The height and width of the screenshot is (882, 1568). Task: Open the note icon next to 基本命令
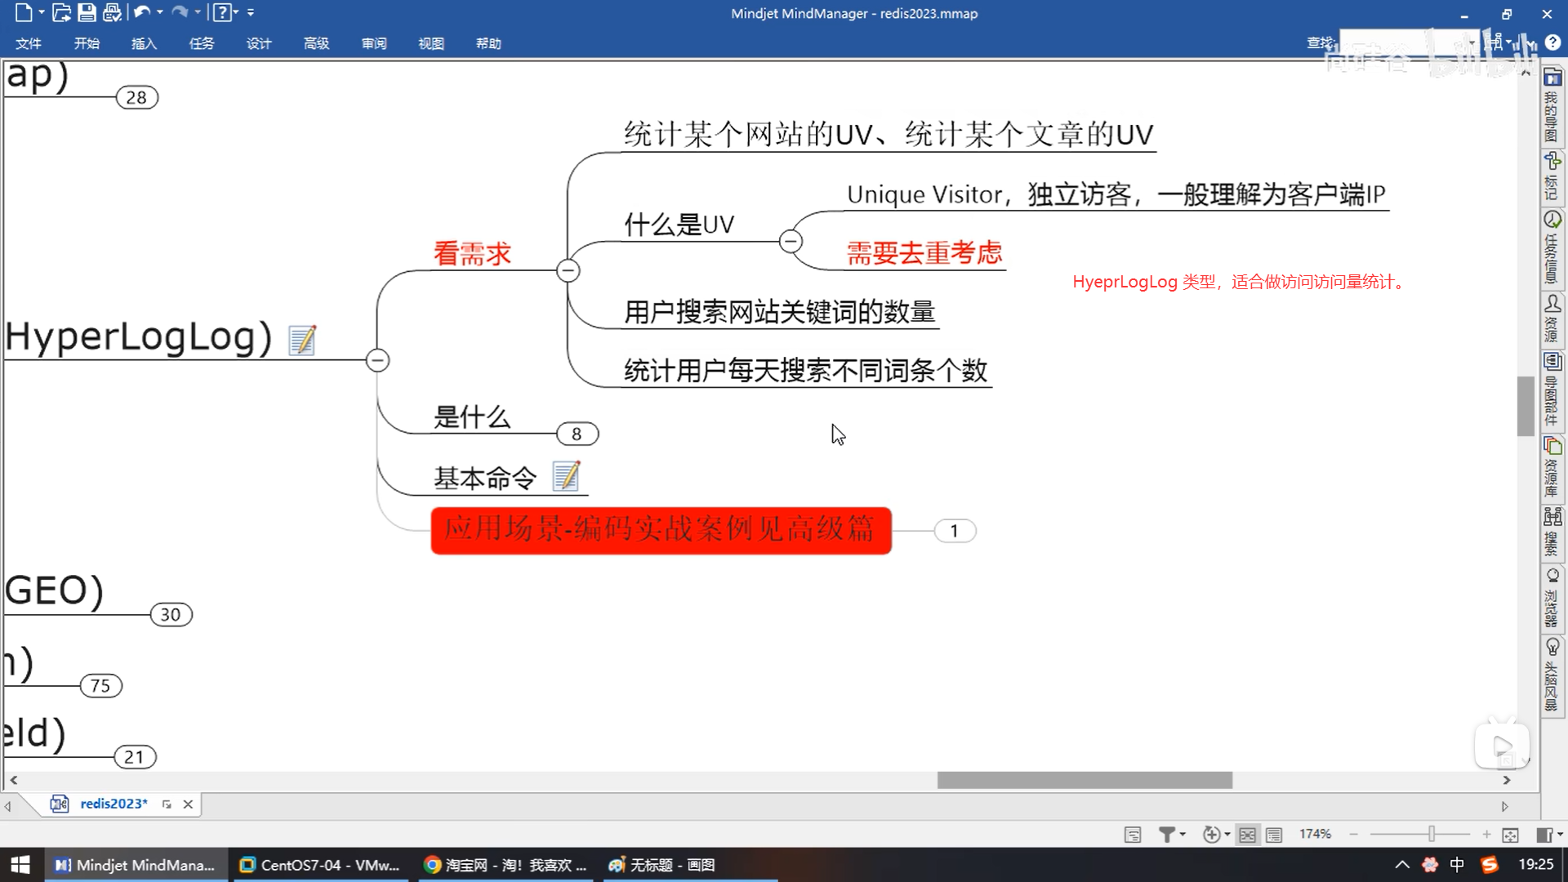(x=566, y=476)
